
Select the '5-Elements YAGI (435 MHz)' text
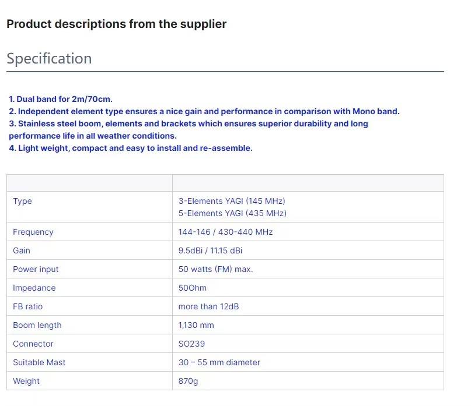tap(232, 213)
